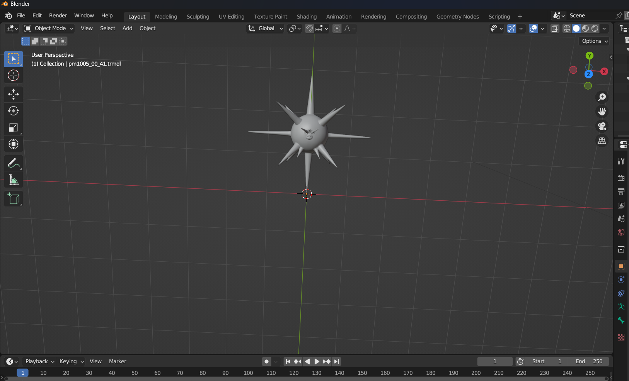
Task: Open the Texture properties checker tab
Action: [621, 337]
